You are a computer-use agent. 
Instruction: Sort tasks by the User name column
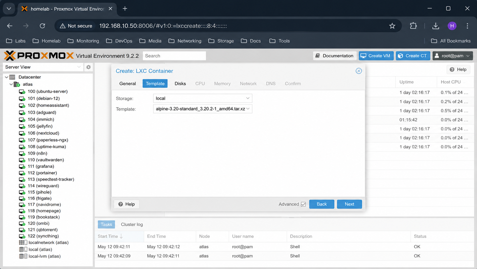tap(258, 236)
